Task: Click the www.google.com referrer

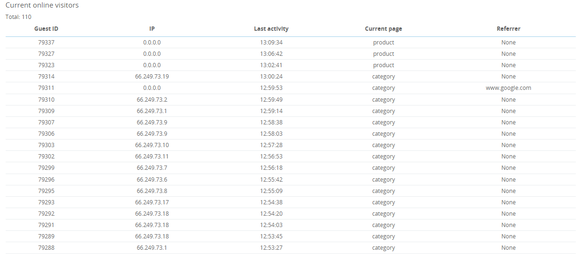Action: pos(508,88)
